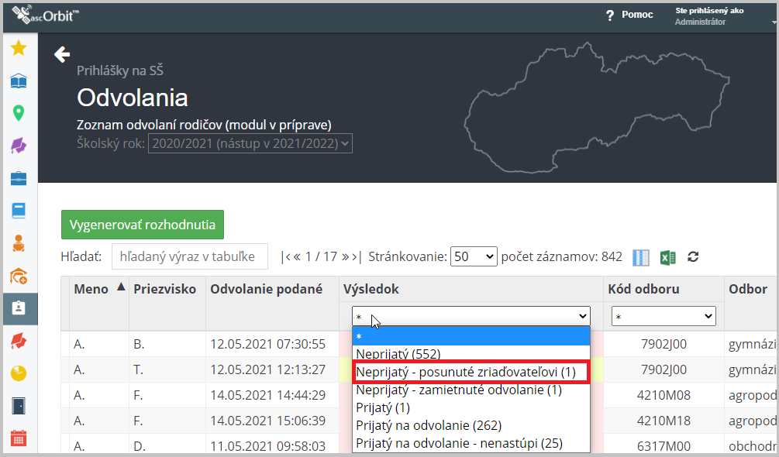Open the green map pin sidebar icon

pos(19,113)
